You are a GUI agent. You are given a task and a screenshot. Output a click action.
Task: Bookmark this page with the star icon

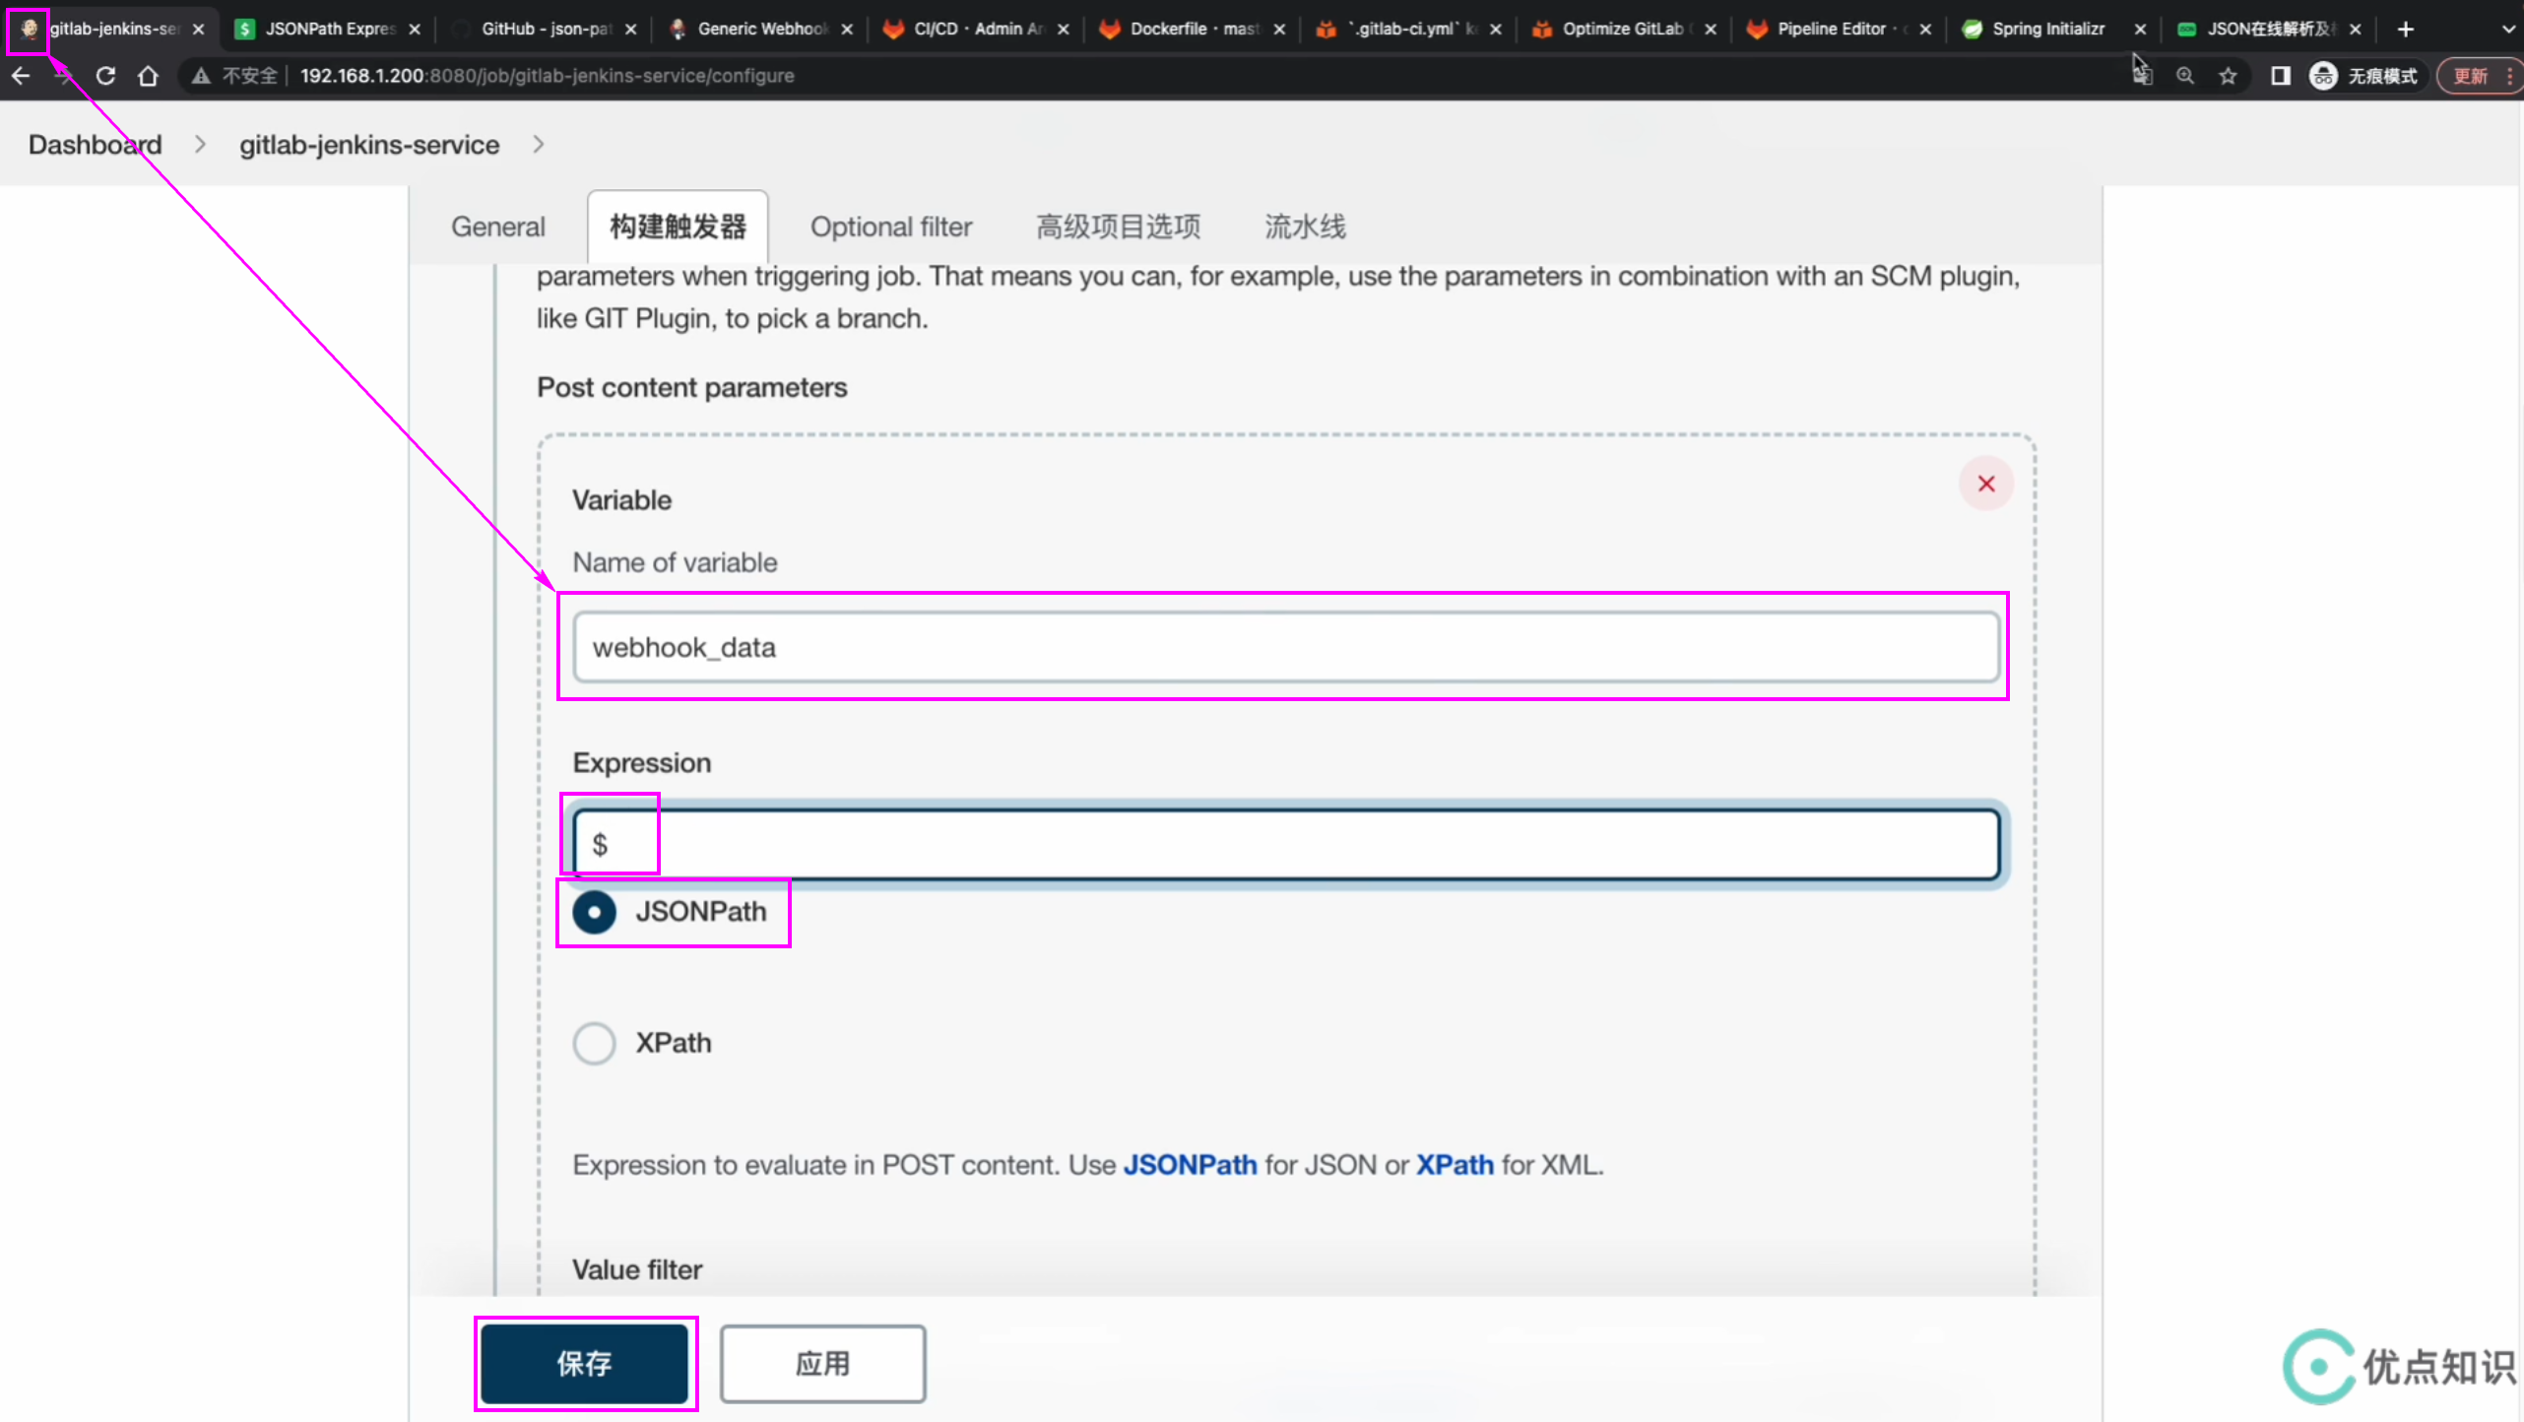point(2228,76)
